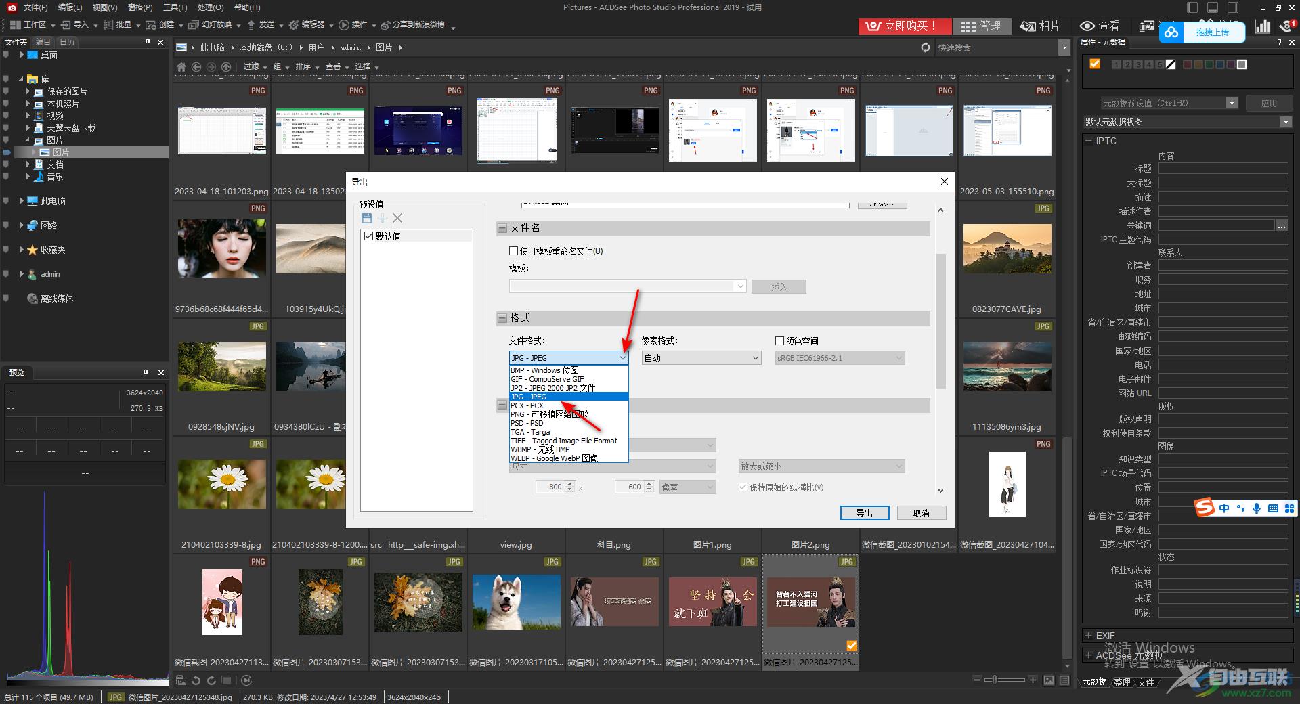Add a new export preset
Screen dimensions: 1300x704
click(382, 218)
